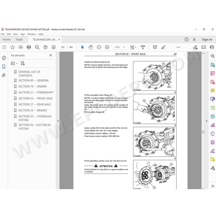Collapse the right tools pane arrow
This screenshot has height=216, width=216.
[206, 121]
